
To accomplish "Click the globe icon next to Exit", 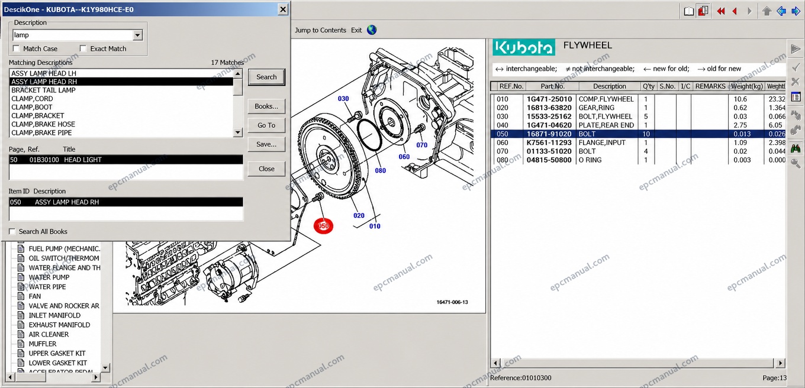I will click(372, 30).
